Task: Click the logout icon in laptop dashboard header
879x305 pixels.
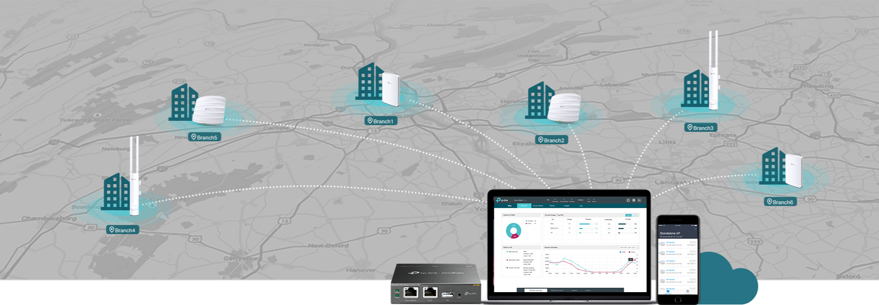Action: click(639, 200)
